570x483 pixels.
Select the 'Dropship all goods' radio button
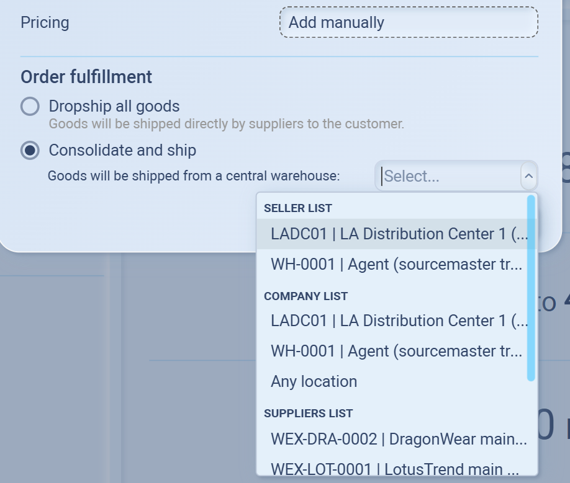tap(30, 106)
